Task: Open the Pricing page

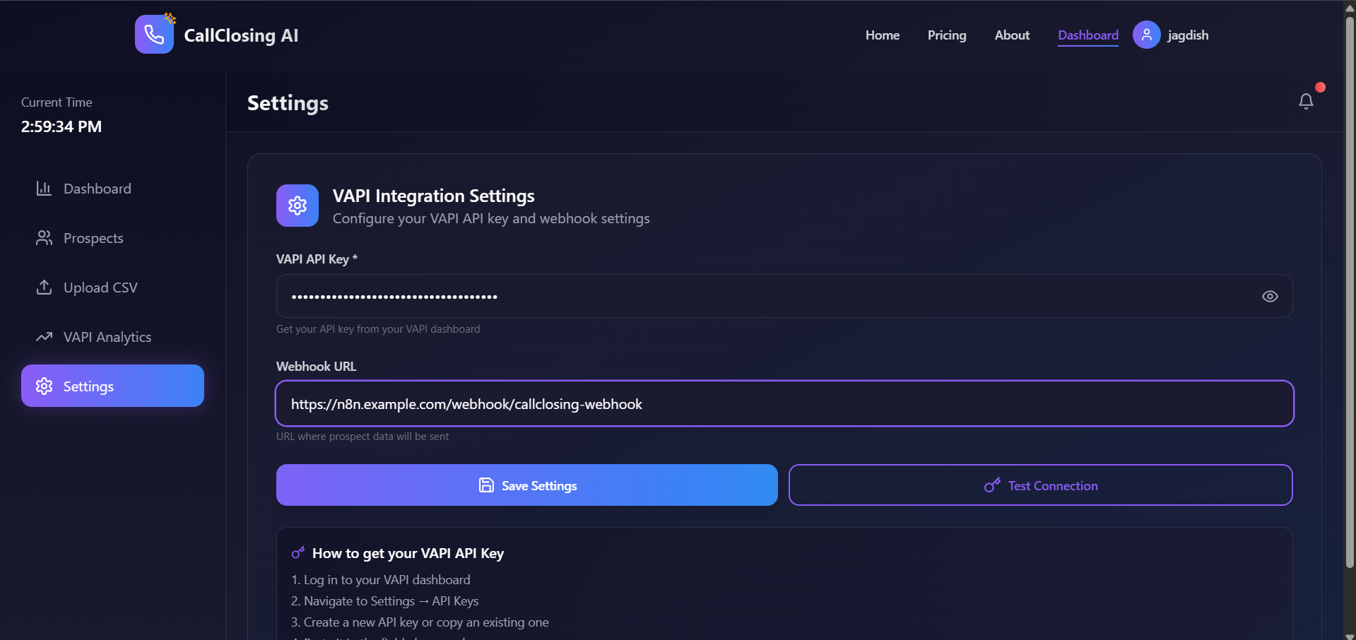Action: pyautogui.click(x=947, y=35)
